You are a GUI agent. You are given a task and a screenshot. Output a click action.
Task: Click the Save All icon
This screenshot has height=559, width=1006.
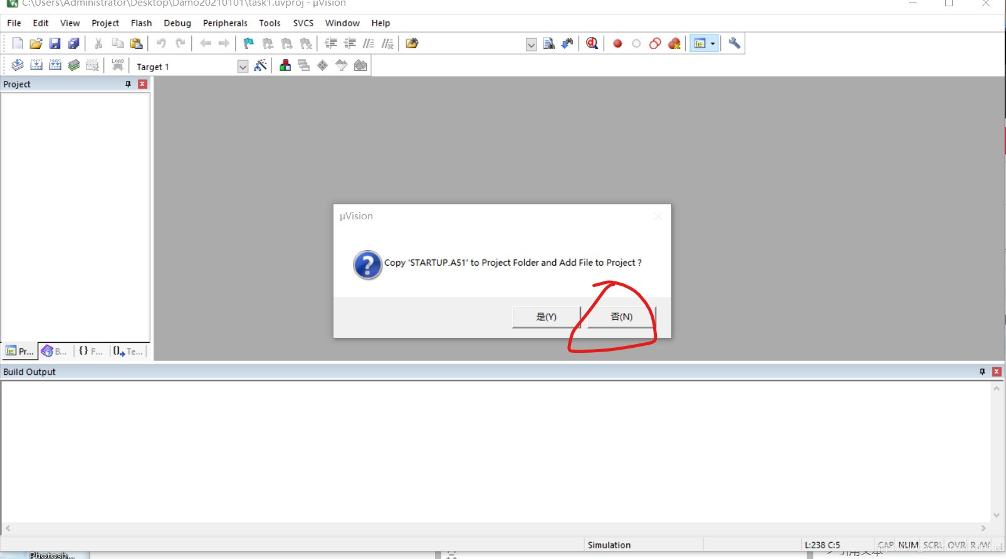[x=73, y=43]
